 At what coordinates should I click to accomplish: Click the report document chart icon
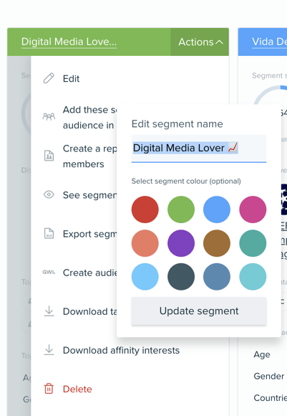coord(49,156)
